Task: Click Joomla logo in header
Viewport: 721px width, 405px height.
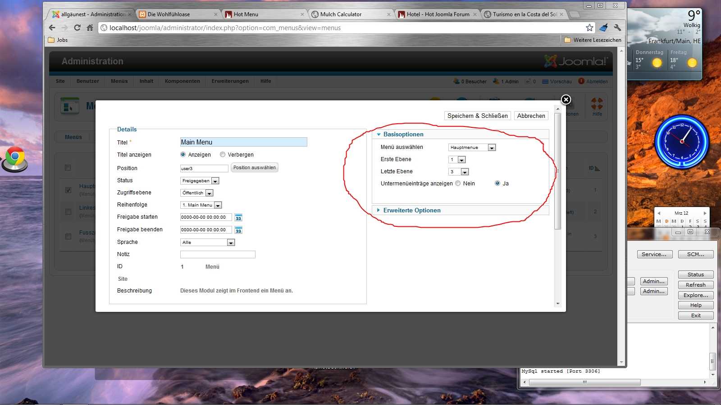Action: click(575, 61)
